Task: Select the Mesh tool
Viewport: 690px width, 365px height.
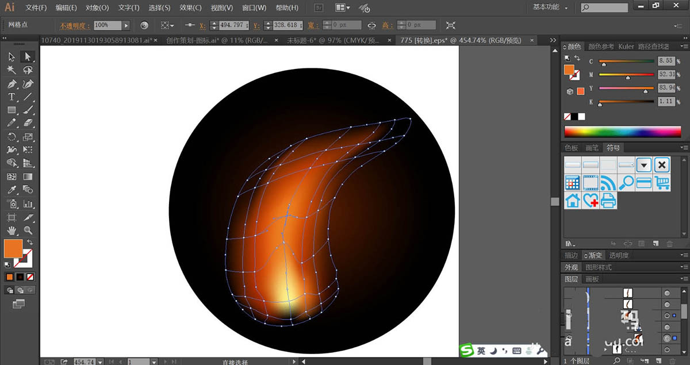Action: pyautogui.click(x=11, y=176)
